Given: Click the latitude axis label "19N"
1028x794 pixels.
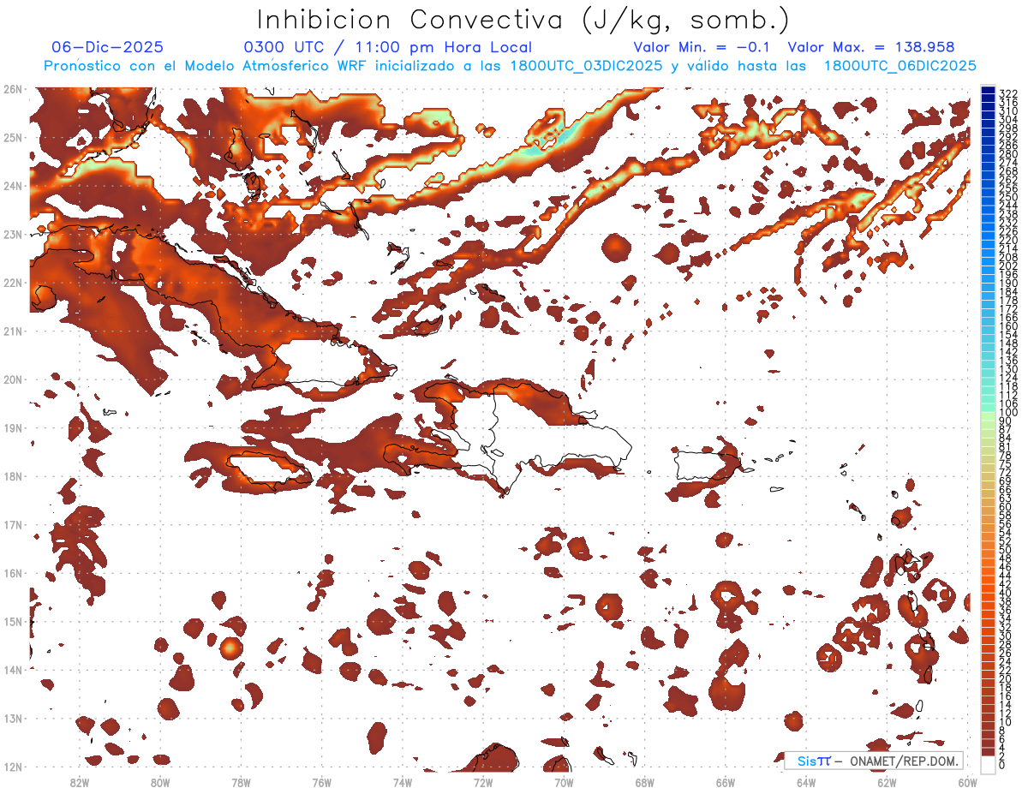Looking at the screenshot, I should pos(12,427).
